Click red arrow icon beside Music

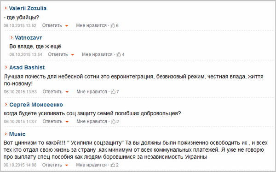pyautogui.click(x=6, y=134)
